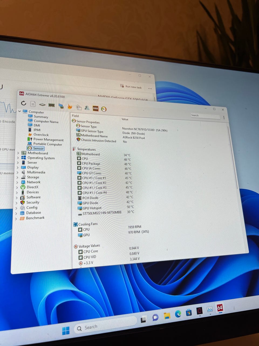This screenshot has width=259, height=346.
Task: Open Task View from the taskbar
Action: [143, 320]
